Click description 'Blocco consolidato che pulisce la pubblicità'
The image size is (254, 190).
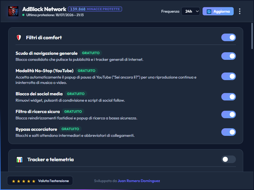79,60
